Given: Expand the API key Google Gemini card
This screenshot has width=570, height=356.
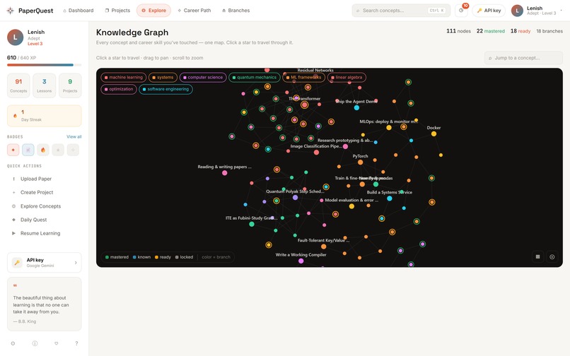Looking at the screenshot, I should point(45,262).
